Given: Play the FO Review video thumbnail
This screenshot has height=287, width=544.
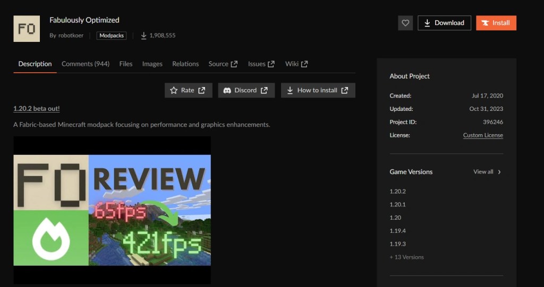Looking at the screenshot, I should (x=112, y=210).
